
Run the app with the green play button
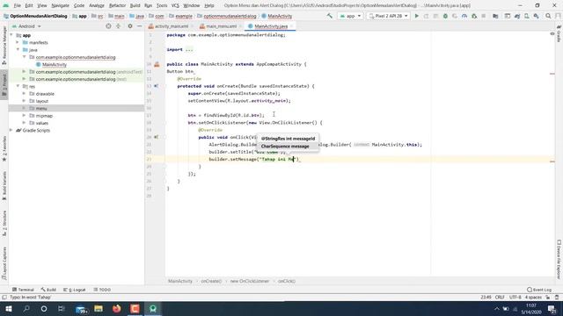[x=416, y=16]
